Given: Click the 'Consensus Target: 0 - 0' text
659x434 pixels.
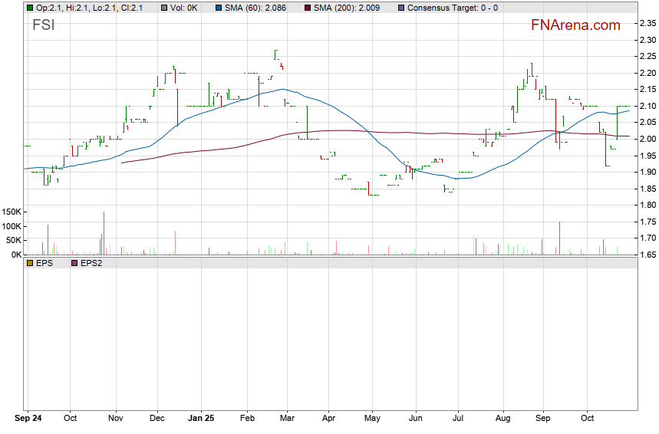Looking at the screenshot, I should point(453,8).
